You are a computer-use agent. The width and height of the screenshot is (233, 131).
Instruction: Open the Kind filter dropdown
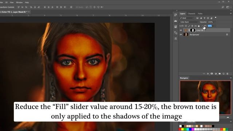pyautogui.click(x=187, y=18)
